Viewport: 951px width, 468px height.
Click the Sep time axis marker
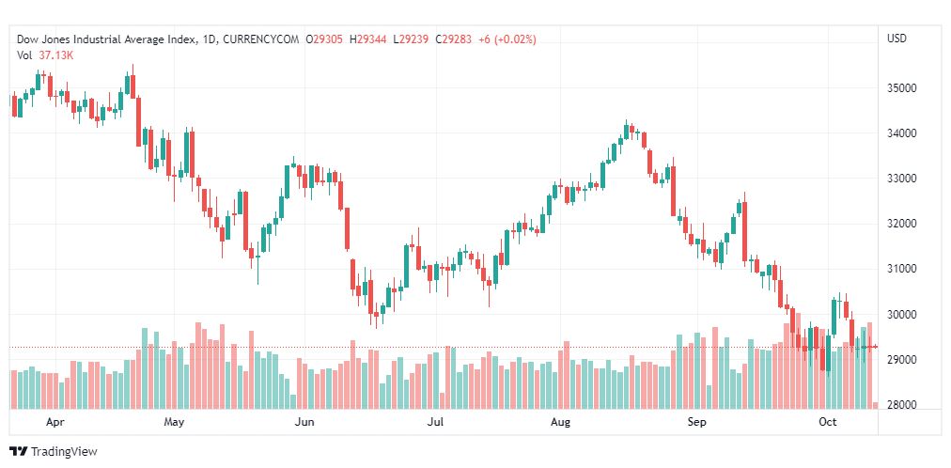pyautogui.click(x=697, y=421)
